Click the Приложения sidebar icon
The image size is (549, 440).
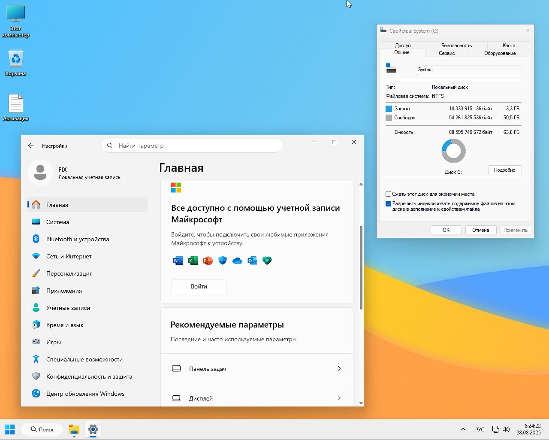coord(36,291)
